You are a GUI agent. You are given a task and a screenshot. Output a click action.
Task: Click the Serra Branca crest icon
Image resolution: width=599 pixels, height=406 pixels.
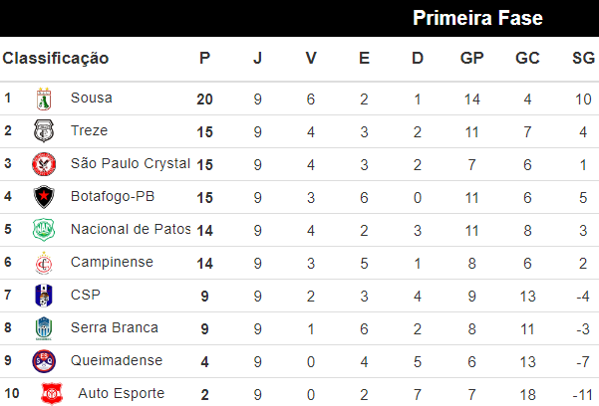[x=43, y=328]
